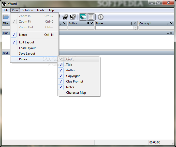
Task: Close the Title pane
Action: coord(64,23)
